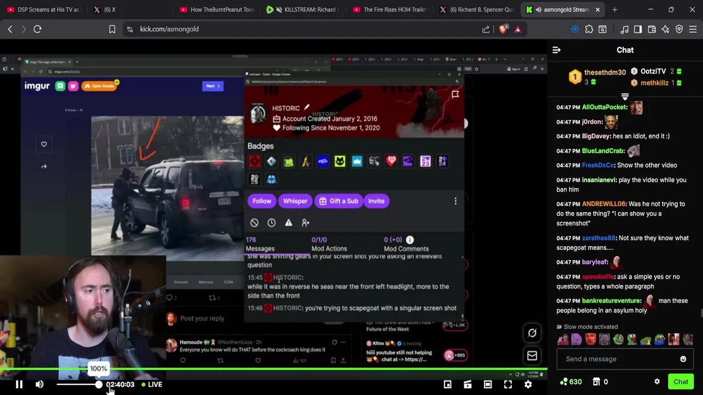Toggle the browser sidebar panel
Image resolution: width=703 pixels, height=395 pixels.
tap(638, 29)
